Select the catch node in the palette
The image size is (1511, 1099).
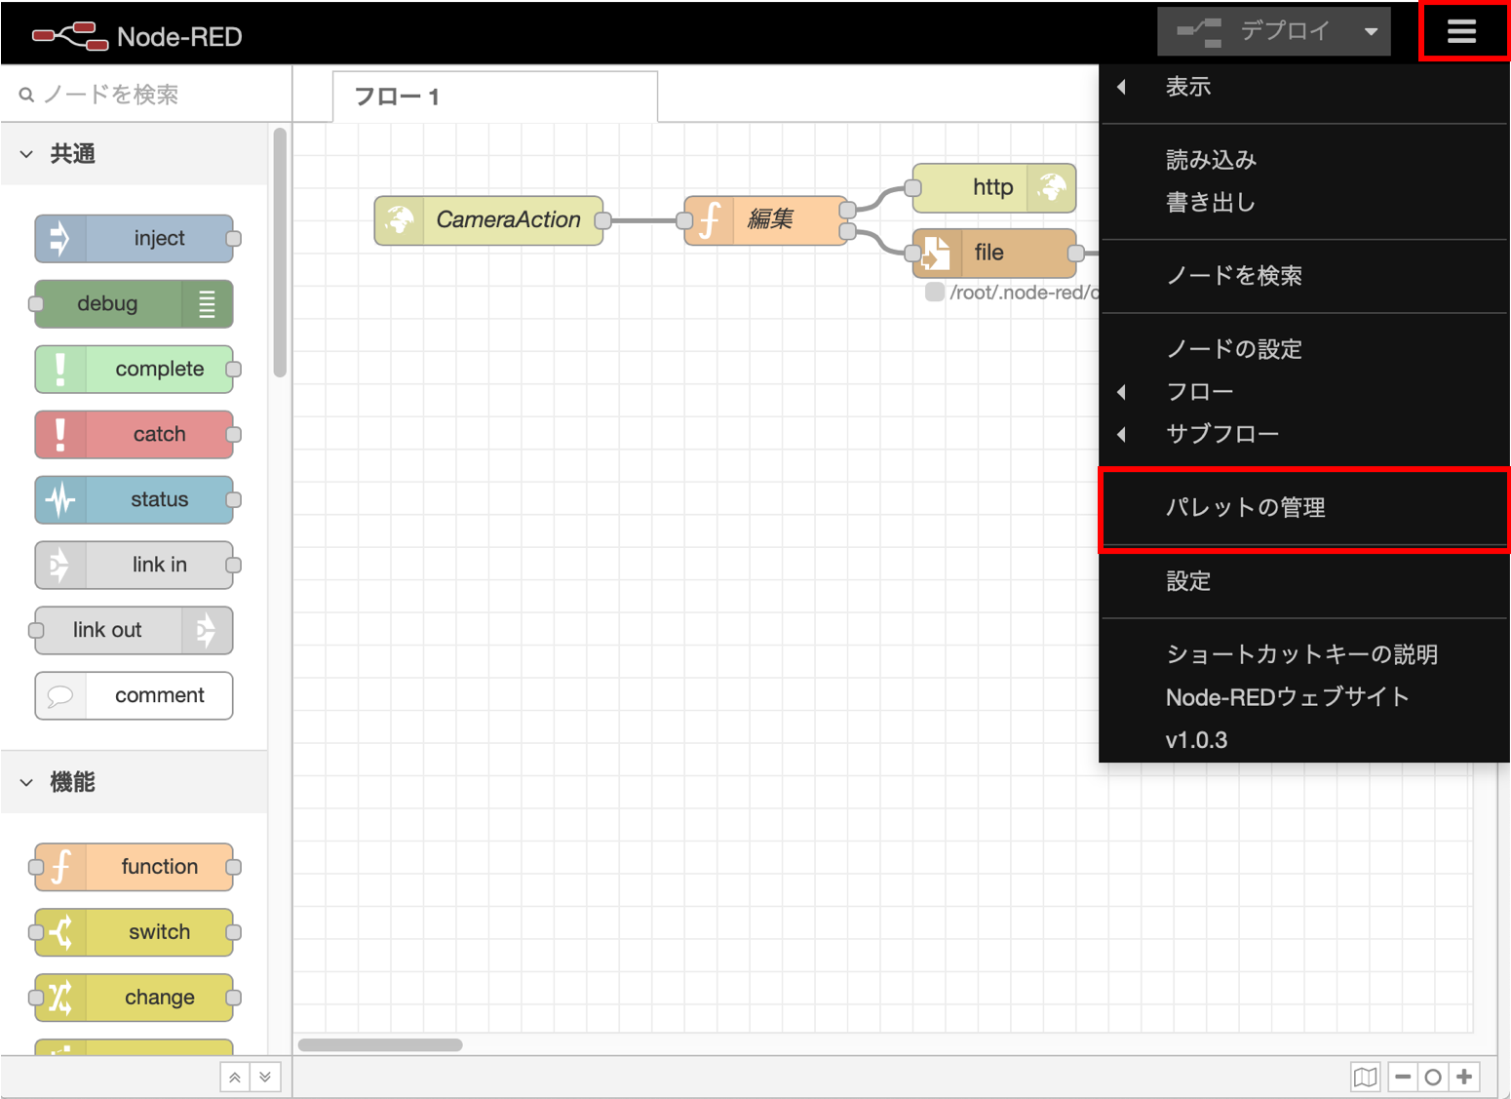pyautogui.click(x=136, y=434)
